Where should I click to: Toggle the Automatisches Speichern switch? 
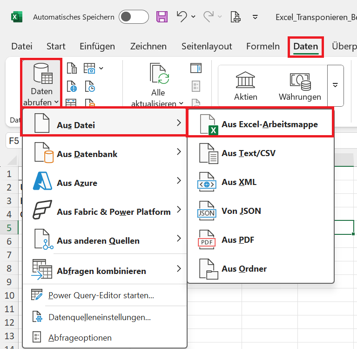134,17
